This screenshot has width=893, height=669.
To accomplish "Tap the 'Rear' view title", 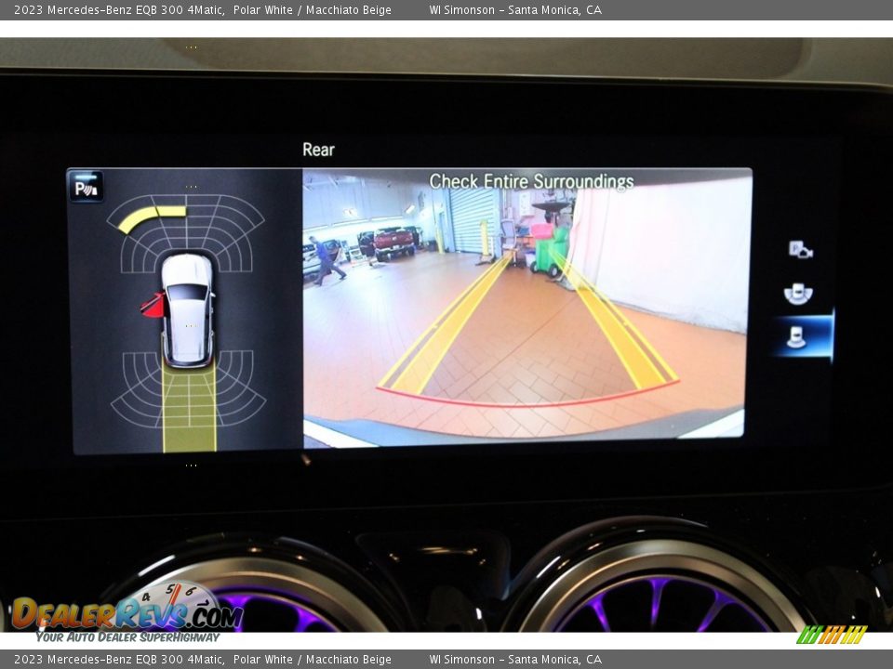I will (x=318, y=150).
